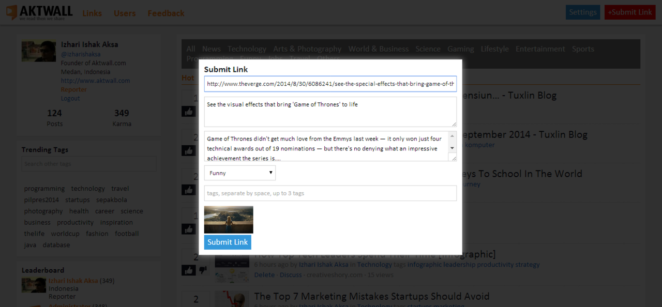Click the URL field with theverge link

point(330,84)
